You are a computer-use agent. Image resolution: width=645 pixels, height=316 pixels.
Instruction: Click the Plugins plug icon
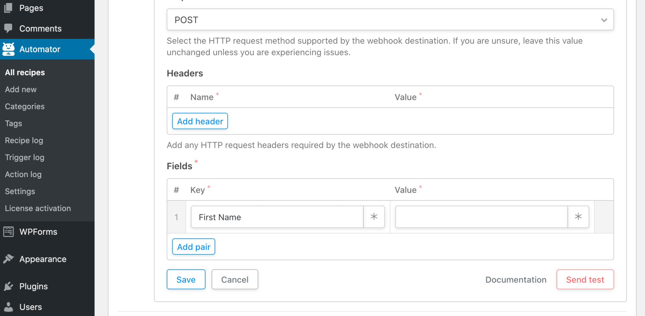9,286
